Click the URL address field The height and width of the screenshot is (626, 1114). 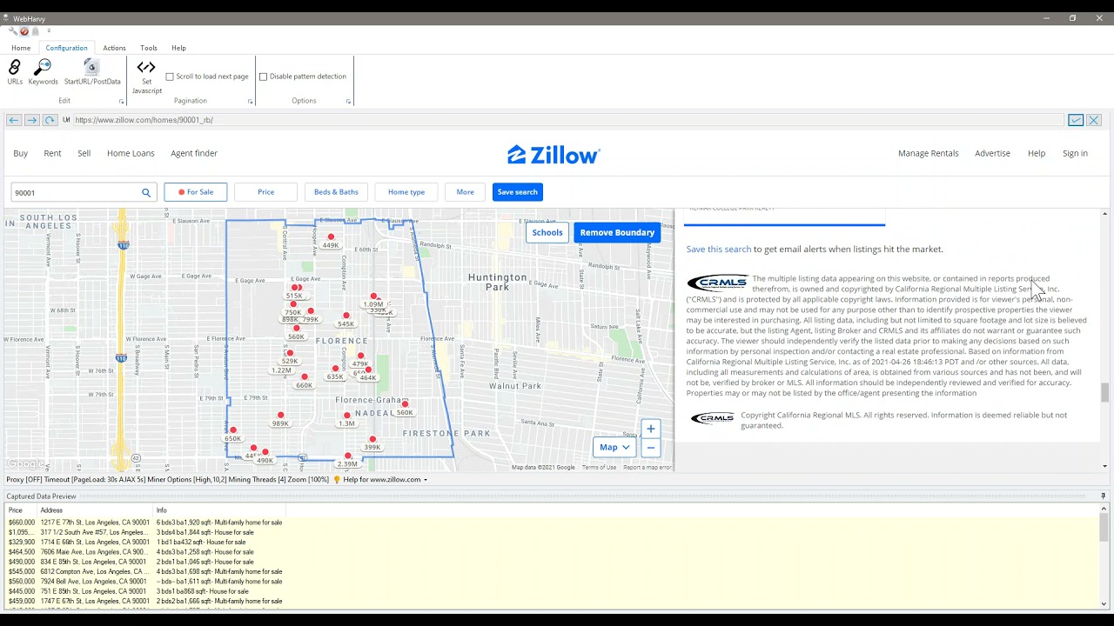tap(566, 120)
